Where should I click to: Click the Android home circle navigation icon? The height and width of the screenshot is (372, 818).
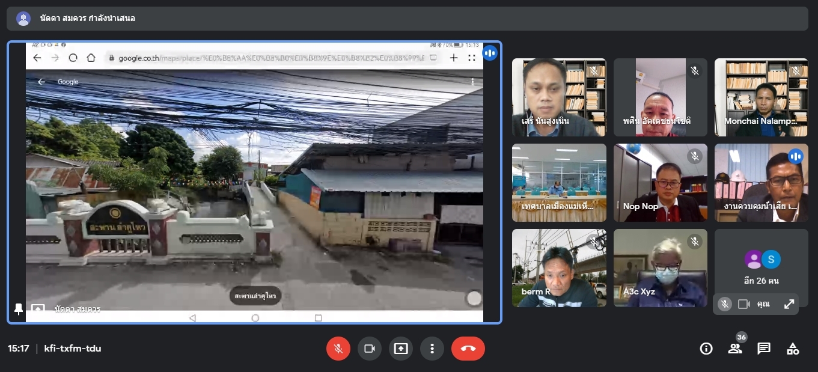(255, 317)
